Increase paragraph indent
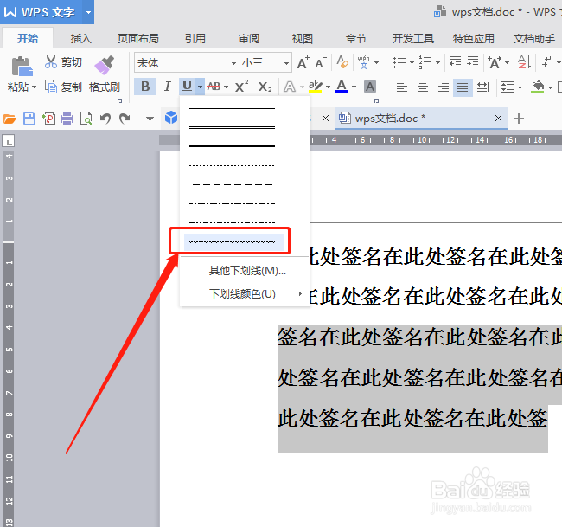The width and height of the screenshot is (562, 527). (x=473, y=62)
